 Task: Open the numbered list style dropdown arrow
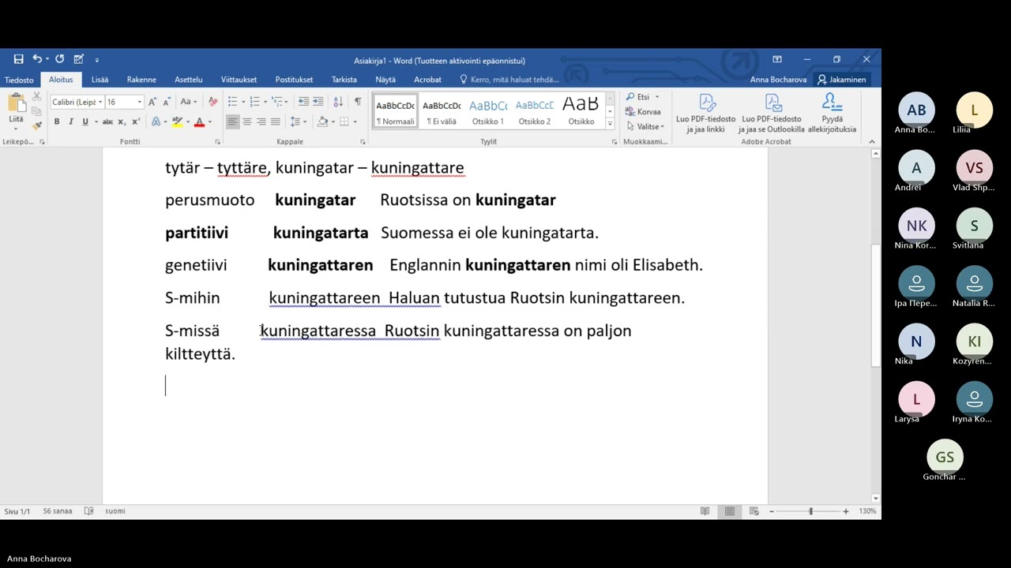coord(265,102)
